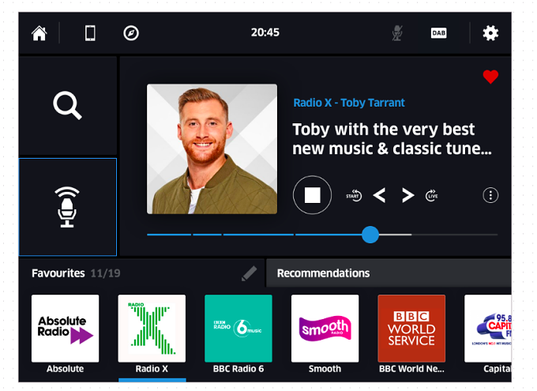Go to the home screen icon
Screen dimensions: 537x391
click(39, 33)
